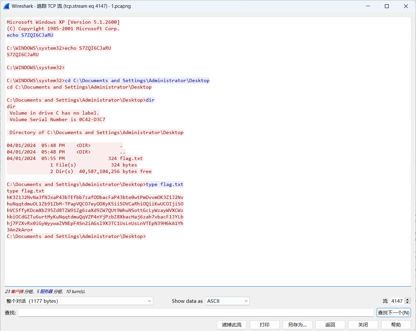Close the window using title bar X

pyautogui.click(x=406, y=6)
